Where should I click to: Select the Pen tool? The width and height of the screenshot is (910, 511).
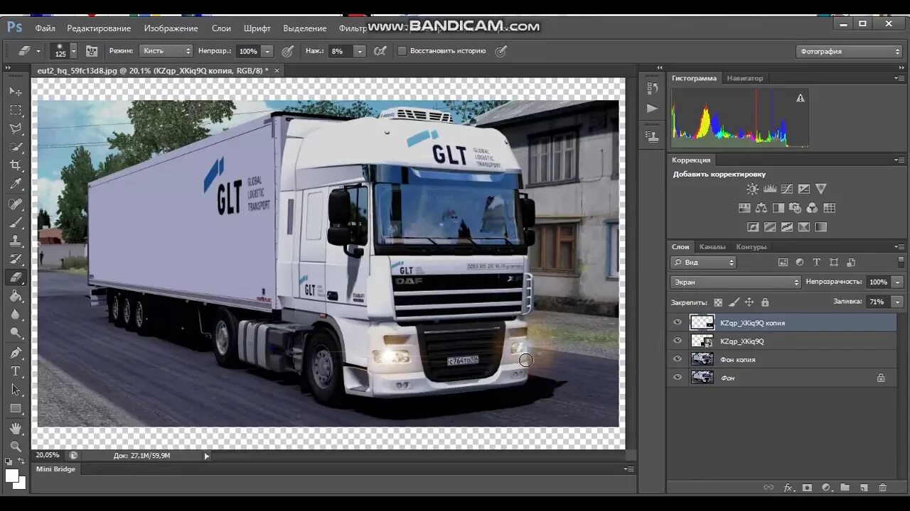pos(16,353)
